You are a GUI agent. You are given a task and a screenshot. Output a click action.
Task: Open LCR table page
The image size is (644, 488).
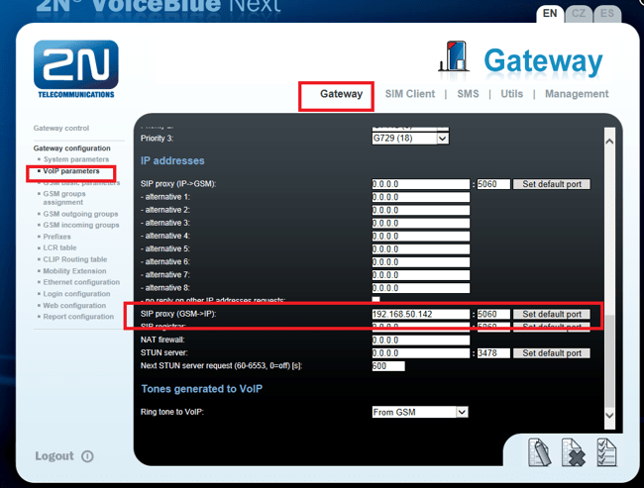tap(59, 247)
